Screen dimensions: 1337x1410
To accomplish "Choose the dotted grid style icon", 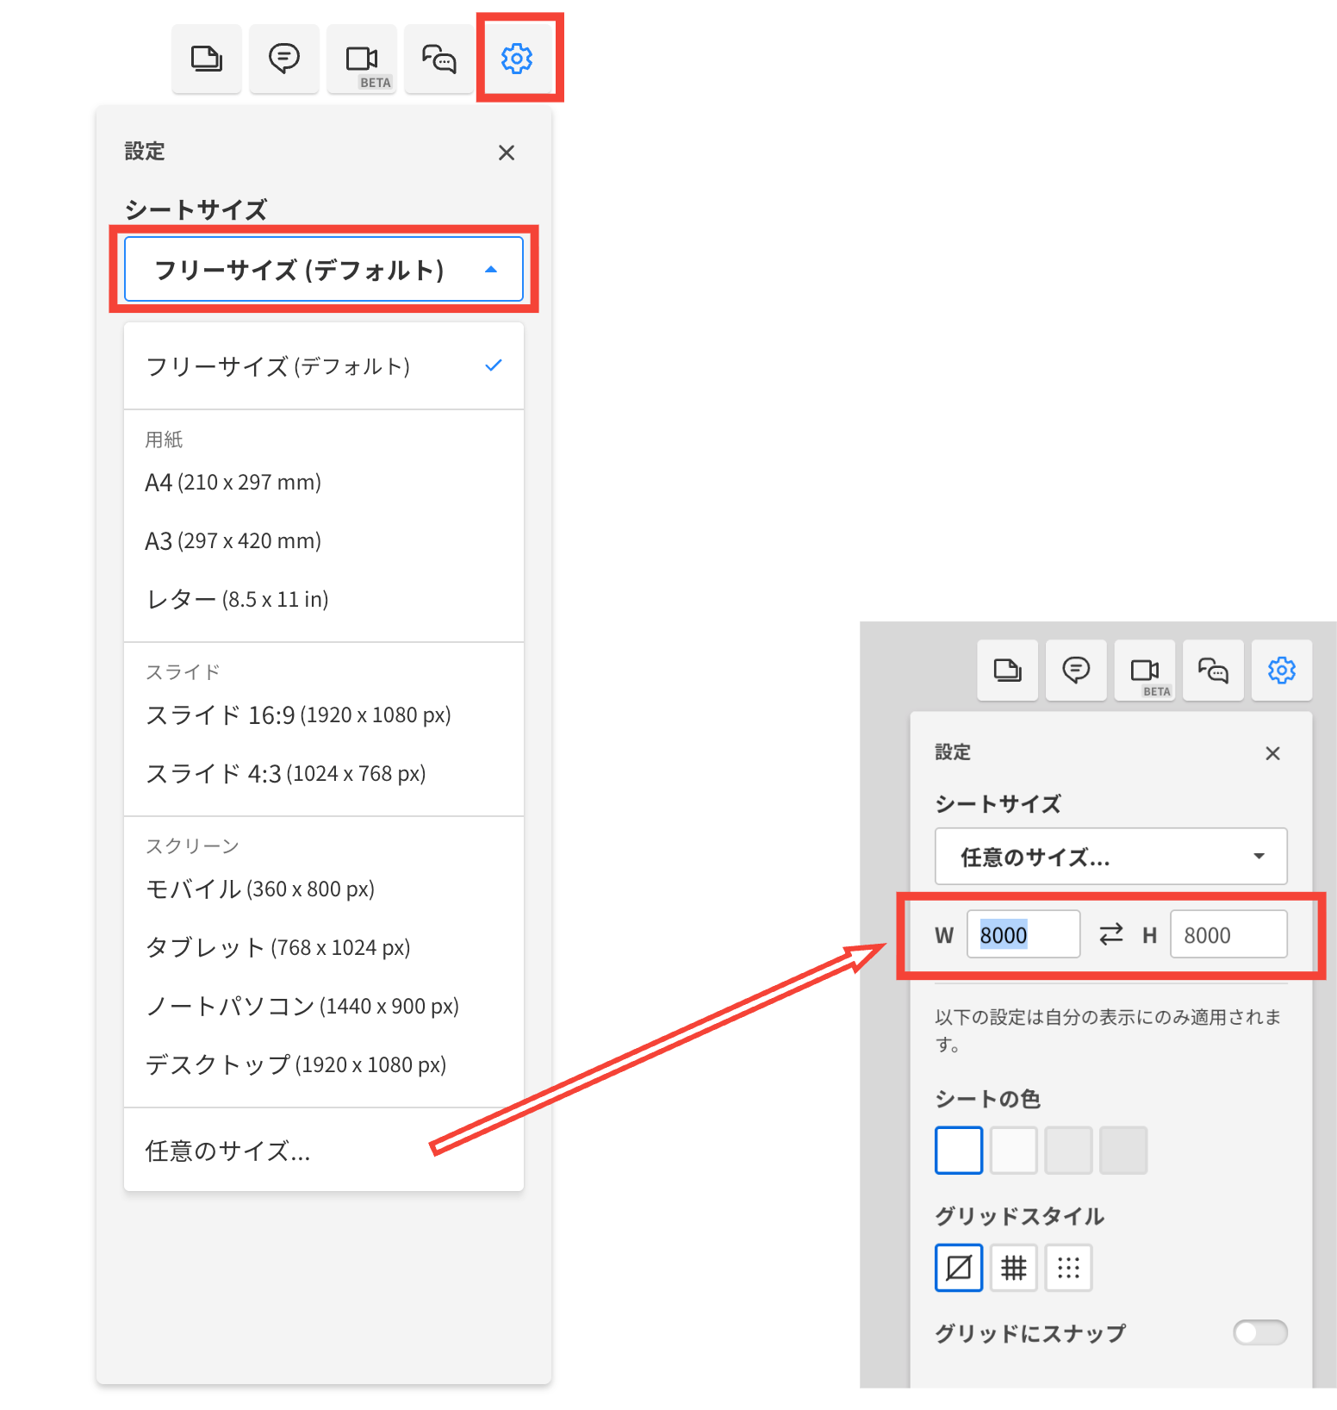I will coord(1069,1268).
